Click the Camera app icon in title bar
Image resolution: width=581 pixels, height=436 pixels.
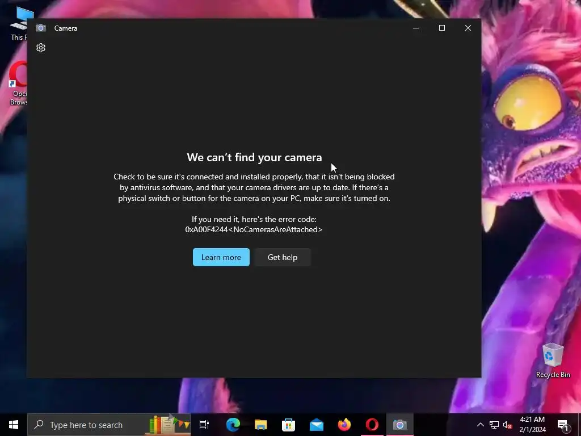coord(41,28)
